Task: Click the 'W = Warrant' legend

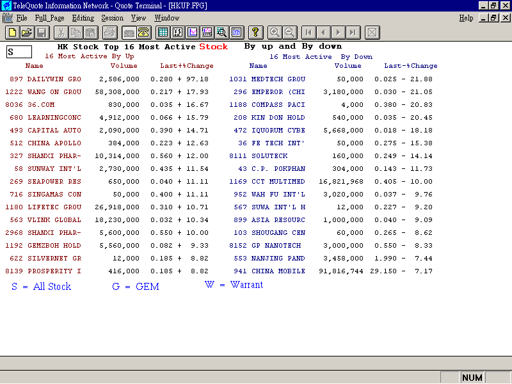Action: tap(234, 285)
